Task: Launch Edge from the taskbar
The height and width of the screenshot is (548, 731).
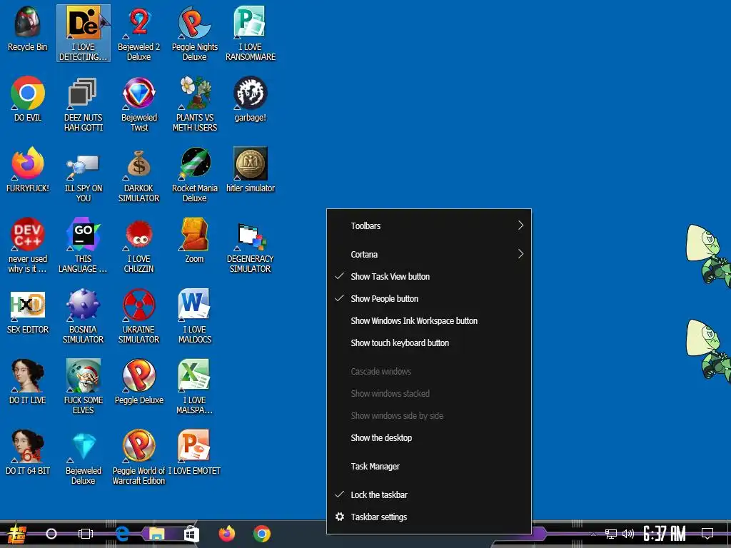Action: [121, 534]
